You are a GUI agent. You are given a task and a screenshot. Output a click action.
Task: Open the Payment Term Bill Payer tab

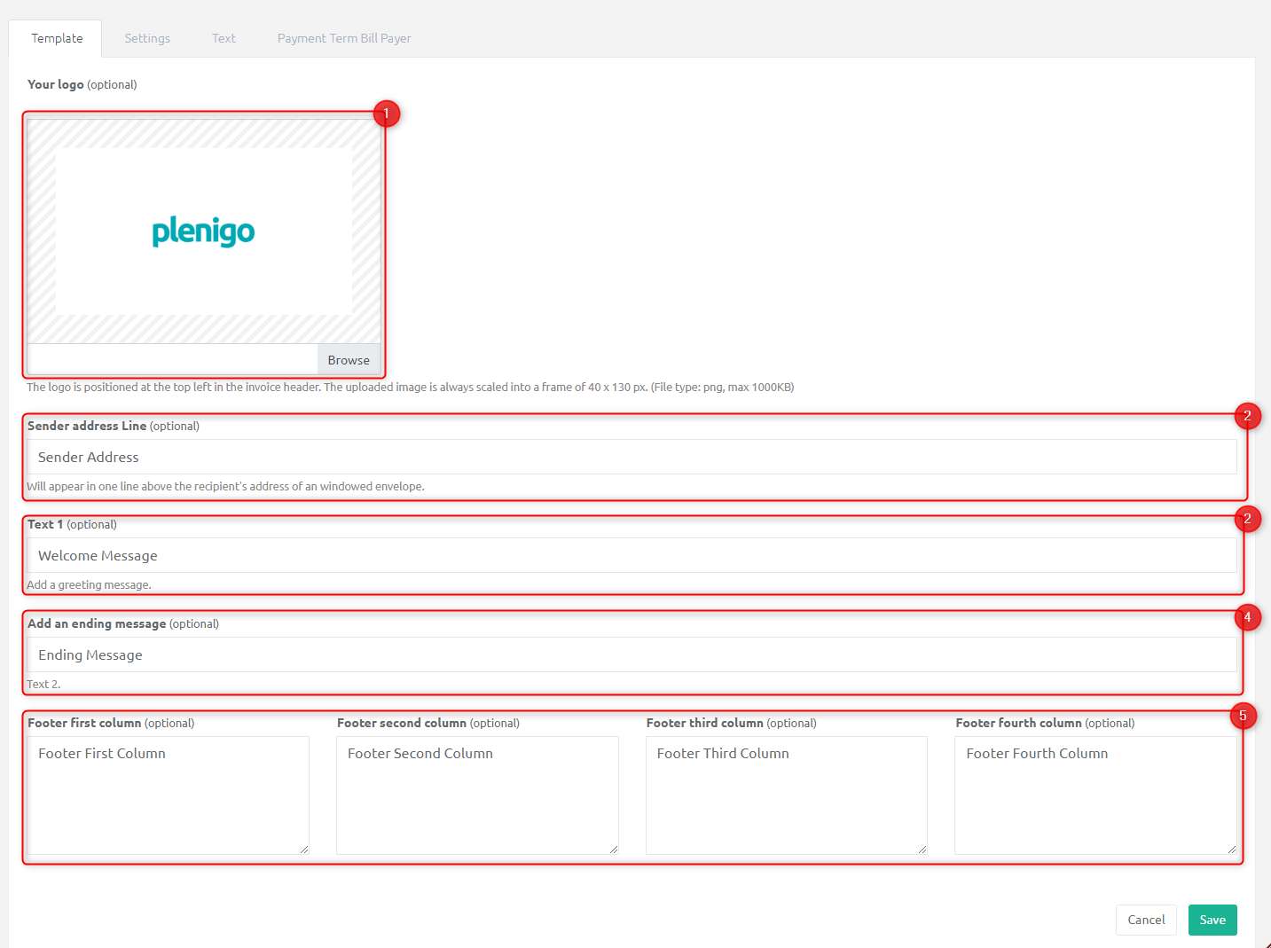pyautogui.click(x=344, y=38)
